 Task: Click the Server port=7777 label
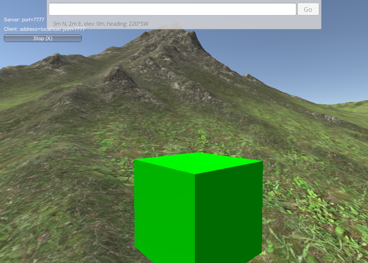click(x=24, y=19)
